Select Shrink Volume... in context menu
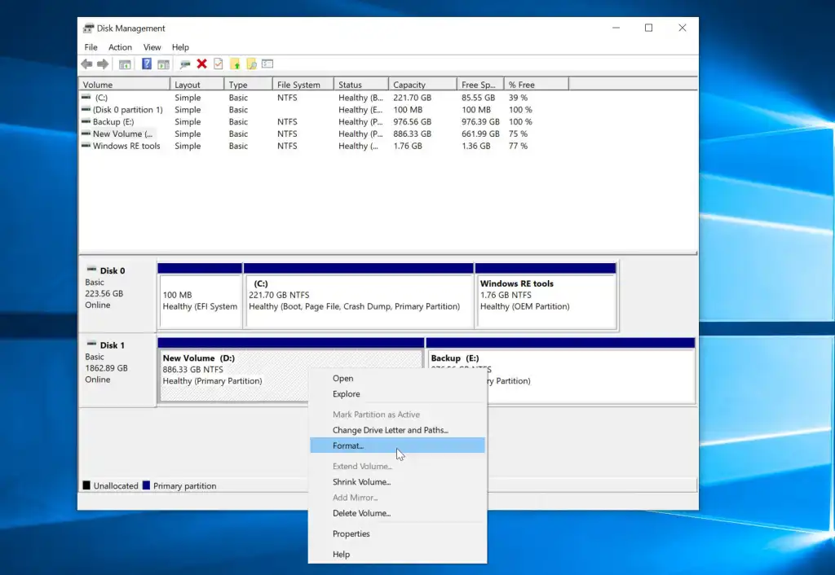The image size is (835, 575). [361, 482]
